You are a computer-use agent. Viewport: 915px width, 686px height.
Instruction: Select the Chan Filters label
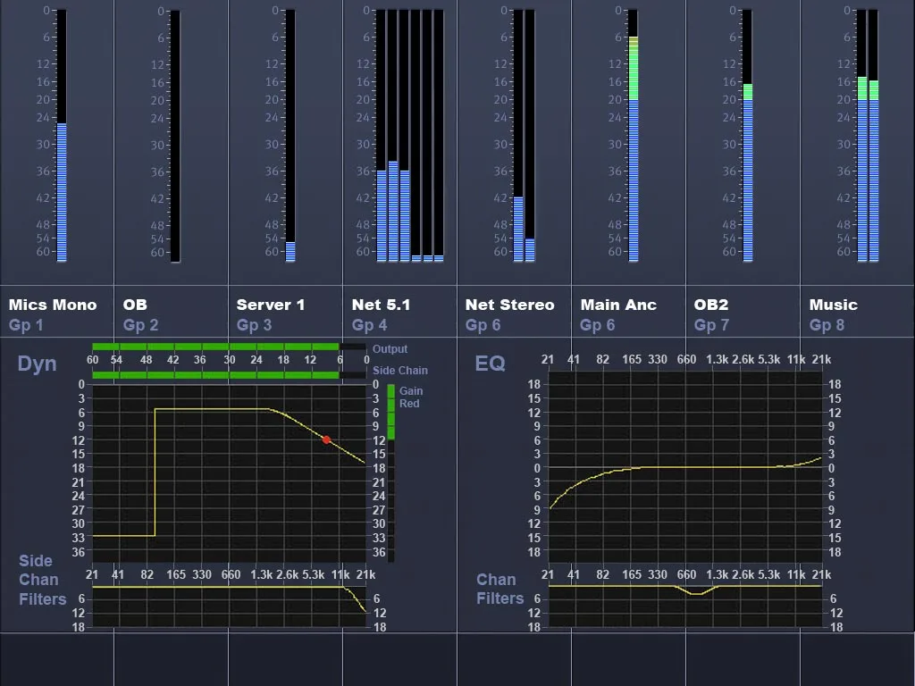click(499, 589)
